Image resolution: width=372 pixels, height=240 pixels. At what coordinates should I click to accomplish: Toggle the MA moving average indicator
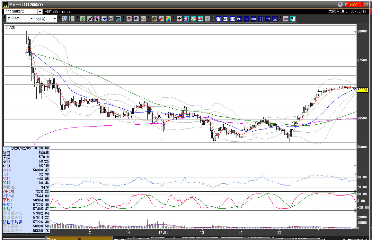click(x=225, y=19)
